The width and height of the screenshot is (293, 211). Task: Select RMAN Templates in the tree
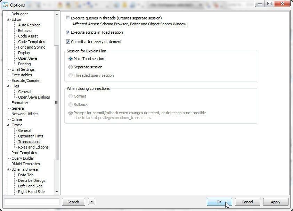click(x=26, y=164)
